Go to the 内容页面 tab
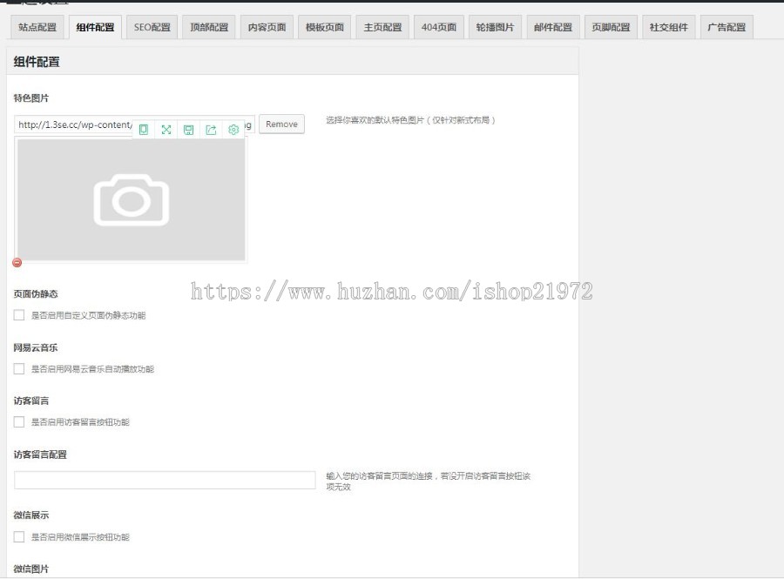This screenshot has width=784, height=579. (x=267, y=27)
